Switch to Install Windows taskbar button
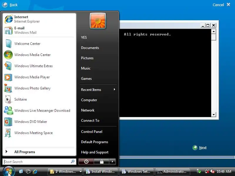Viewport: 235px width, 176px height. coord(100,172)
